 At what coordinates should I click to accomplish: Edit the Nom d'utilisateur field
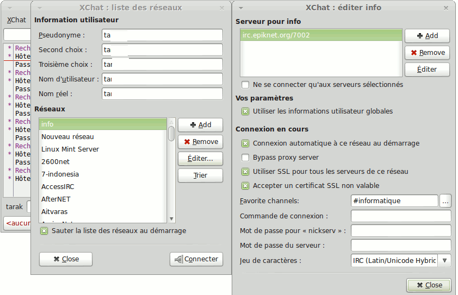pos(162,79)
